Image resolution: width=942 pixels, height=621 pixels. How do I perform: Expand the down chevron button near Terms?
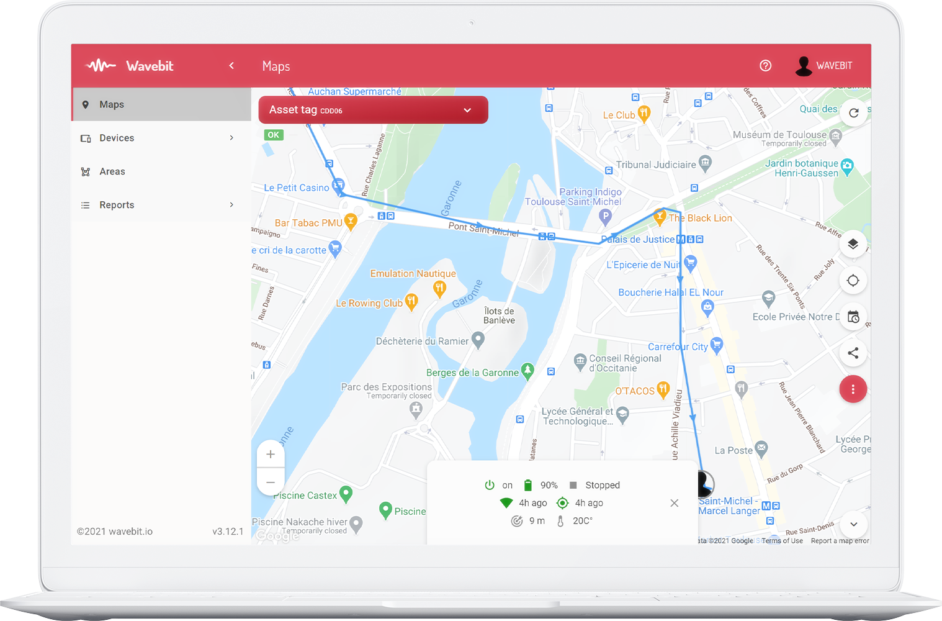(854, 524)
